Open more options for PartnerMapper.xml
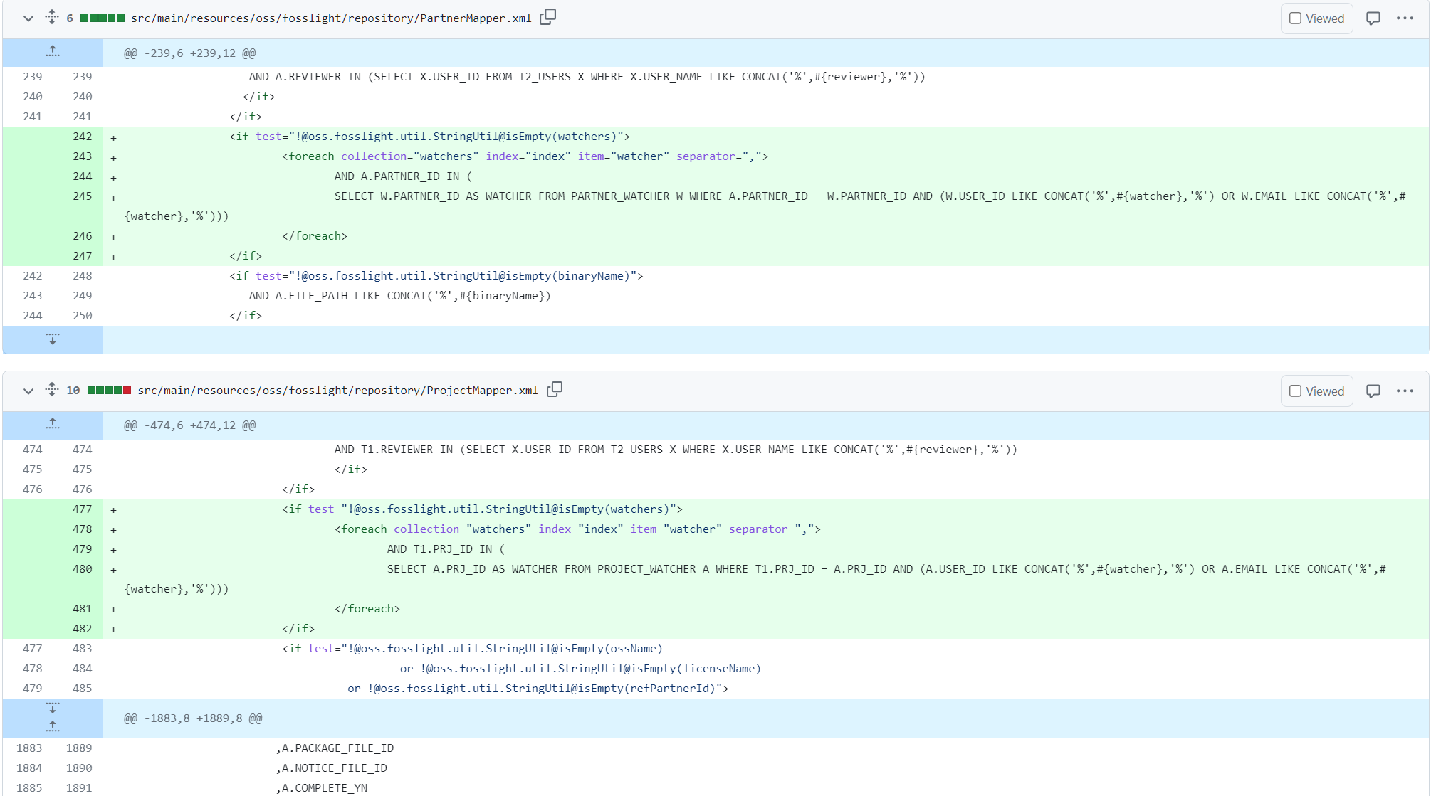Image resolution: width=1436 pixels, height=796 pixels. pyautogui.click(x=1404, y=18)
